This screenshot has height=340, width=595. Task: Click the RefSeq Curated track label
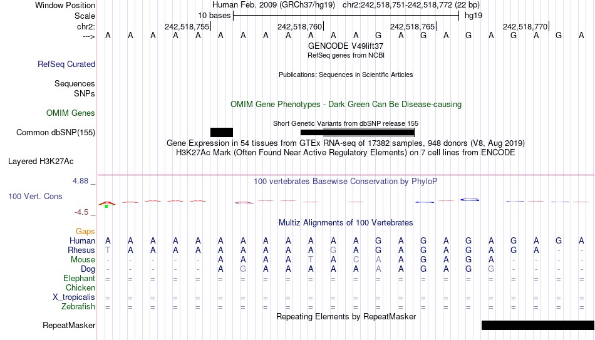pos(66,64)
